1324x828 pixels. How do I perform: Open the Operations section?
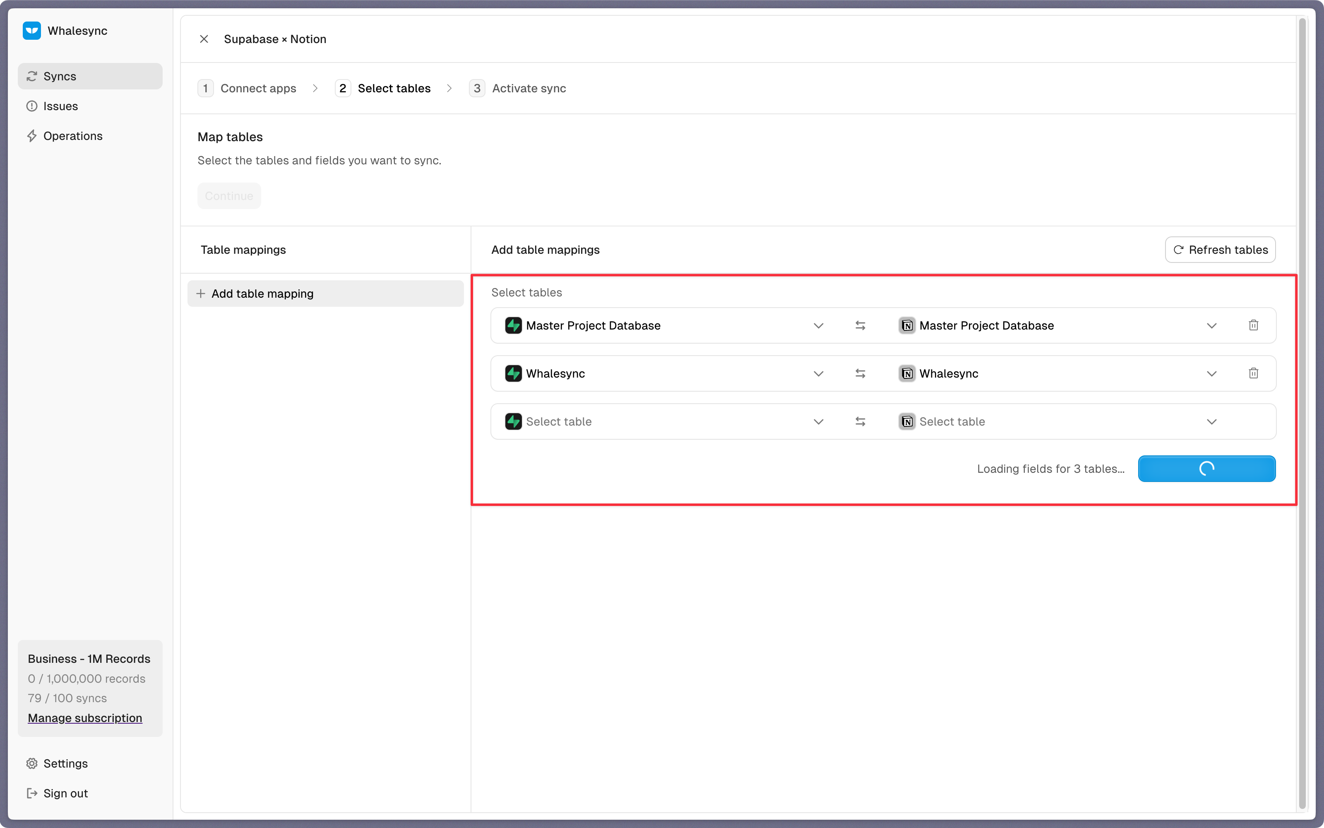coord(90,136)
